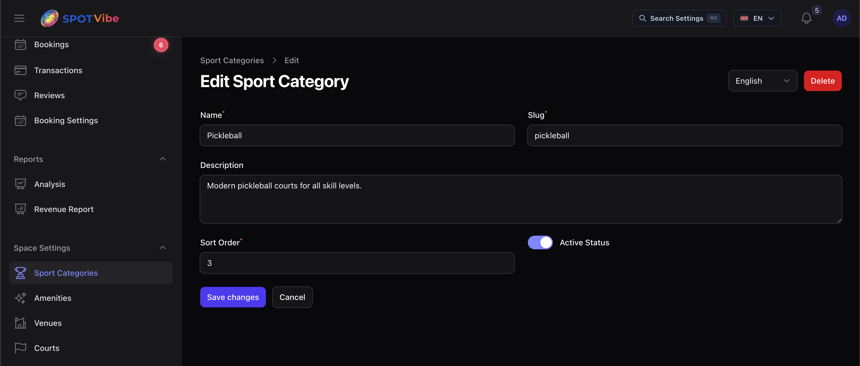Click the Booking Settings calendar icon

[x=20, y=120]
